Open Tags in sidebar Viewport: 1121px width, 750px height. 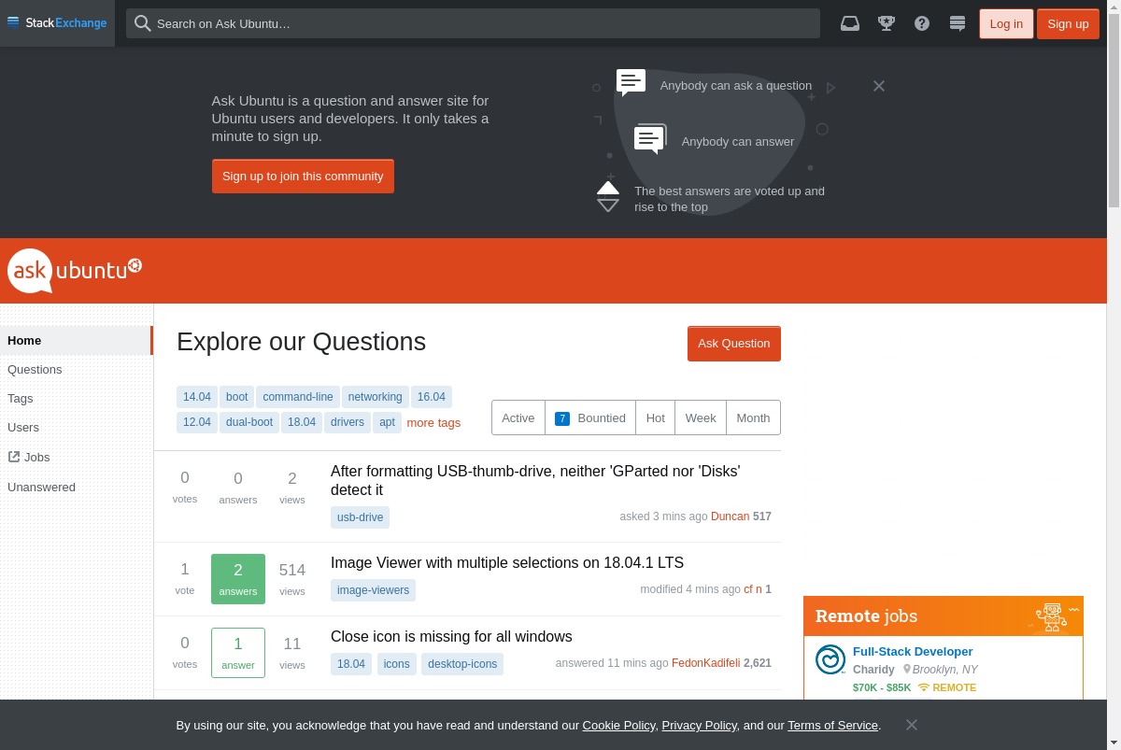pos(21,398)
